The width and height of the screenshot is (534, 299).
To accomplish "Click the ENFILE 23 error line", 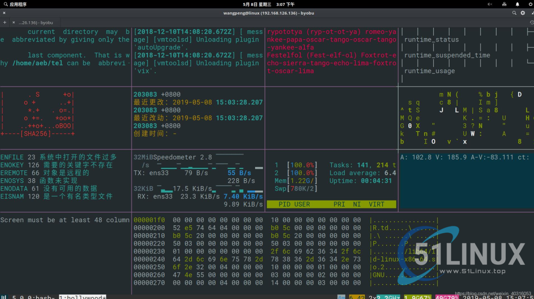I will 58,157.
